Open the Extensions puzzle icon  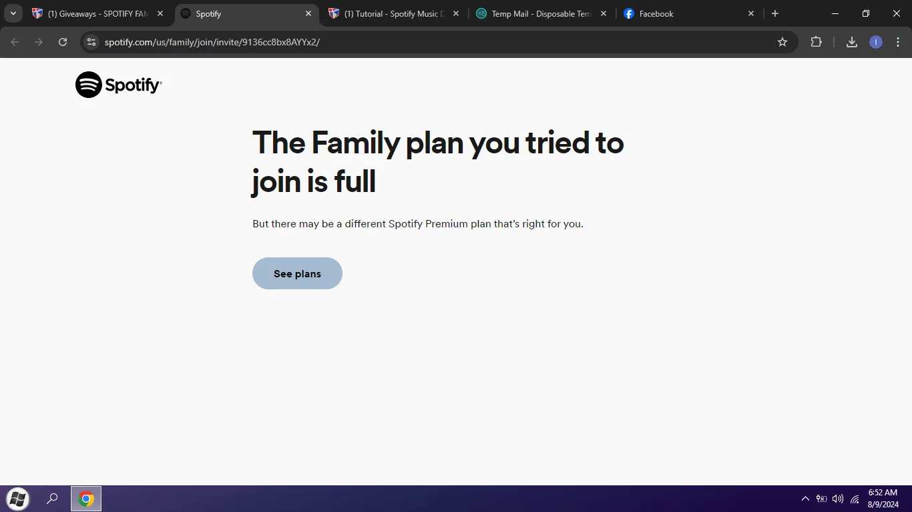click(x=816, y=42)
